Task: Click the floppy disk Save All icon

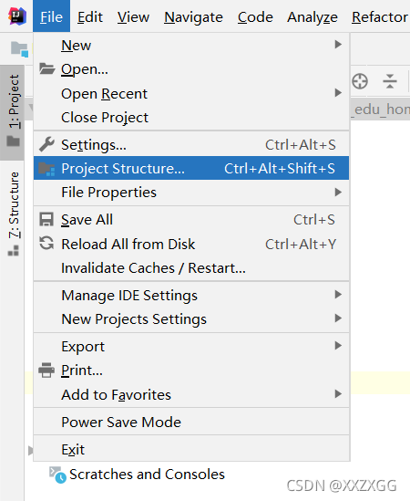Action: (46, 220)
